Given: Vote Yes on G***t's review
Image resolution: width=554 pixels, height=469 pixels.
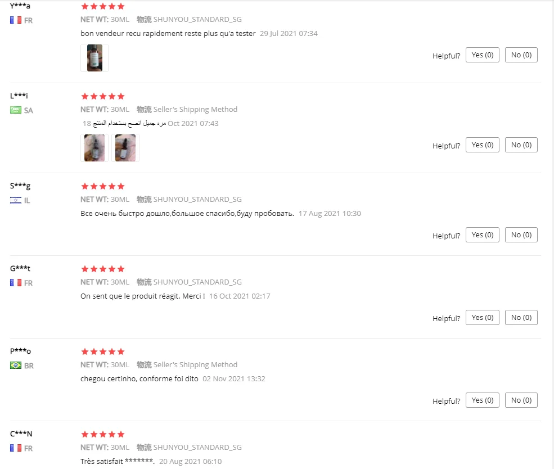Looking at the screenshot, I should tap(482, 318).
